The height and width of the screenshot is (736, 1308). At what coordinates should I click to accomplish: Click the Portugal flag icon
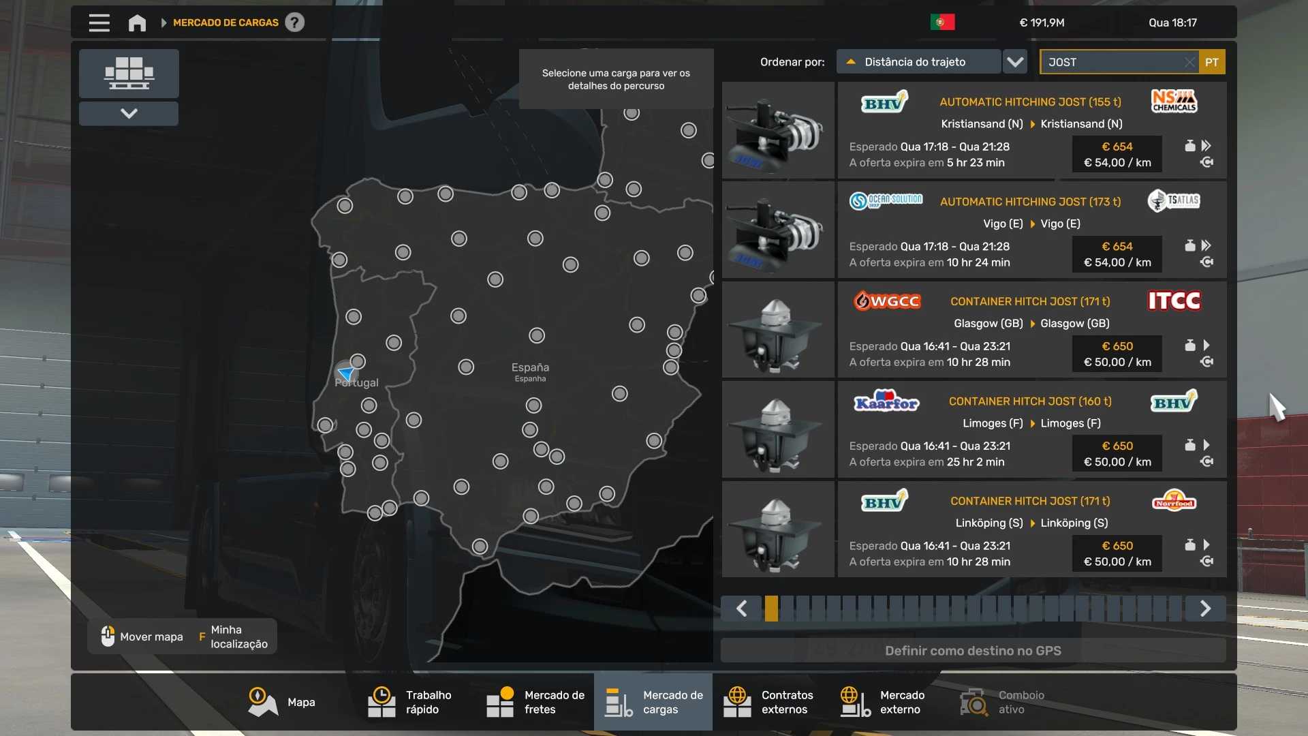tap(942, 22)
